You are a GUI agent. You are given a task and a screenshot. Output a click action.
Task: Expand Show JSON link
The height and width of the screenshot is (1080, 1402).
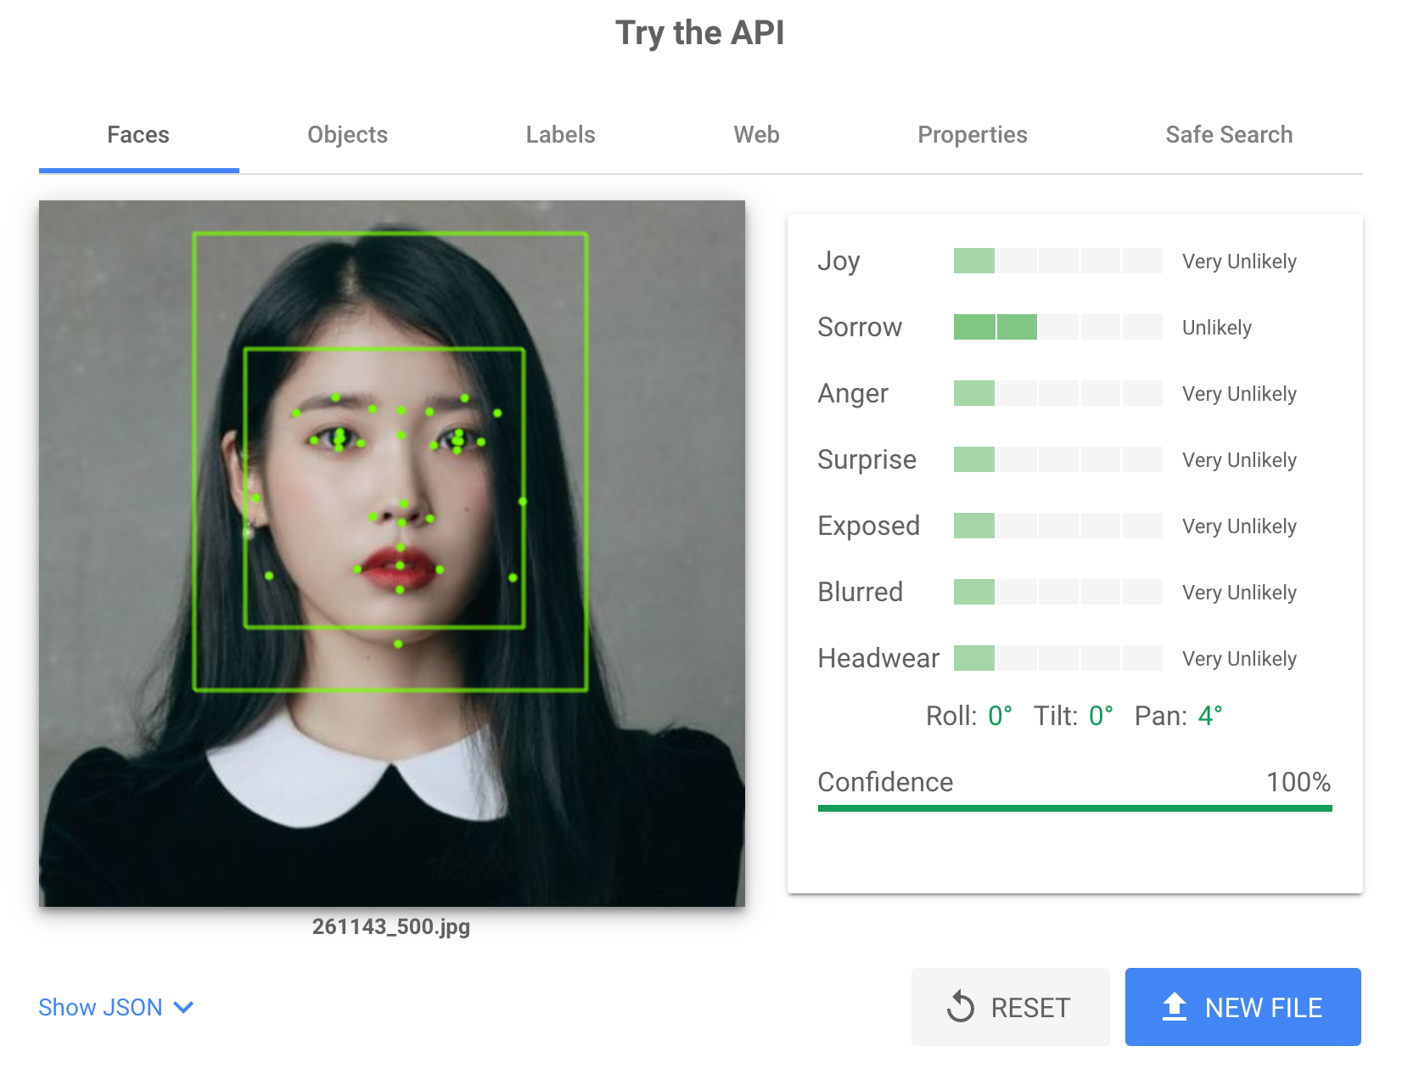click(x=116, y=1007)
